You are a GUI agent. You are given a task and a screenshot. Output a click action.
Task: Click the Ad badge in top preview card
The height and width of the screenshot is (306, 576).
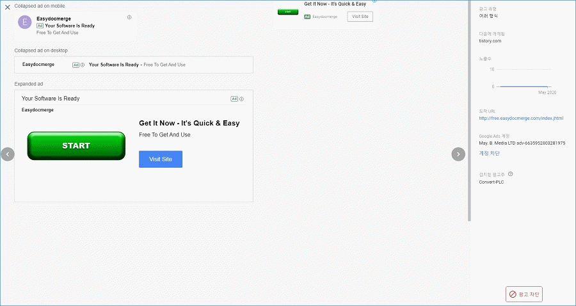coord(307,17)
